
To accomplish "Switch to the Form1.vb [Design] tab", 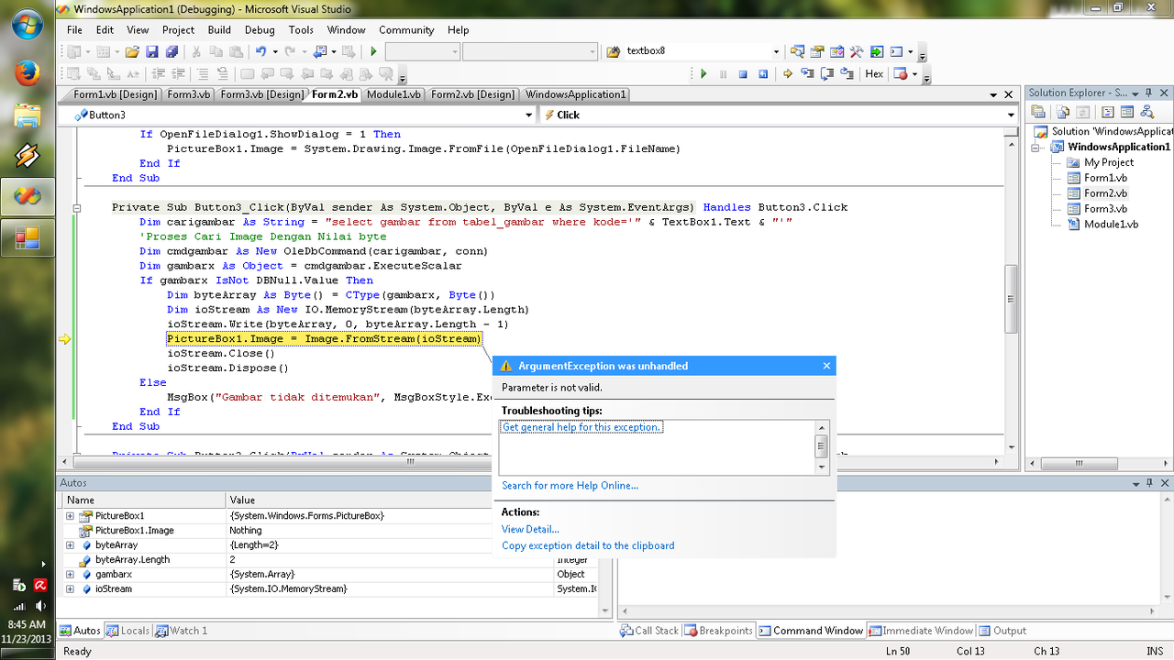I will point(115,94).
